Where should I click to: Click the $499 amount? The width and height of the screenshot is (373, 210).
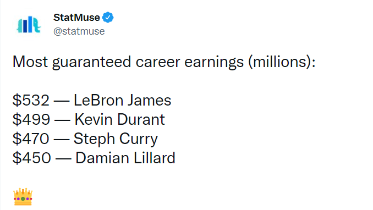click(31, 119)
